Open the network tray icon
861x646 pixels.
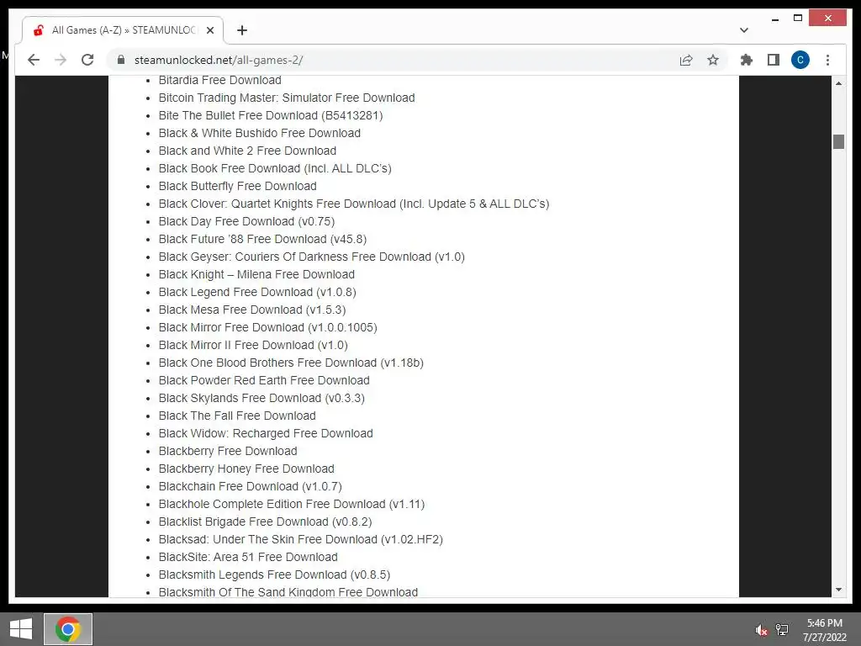tap(782, 630)
